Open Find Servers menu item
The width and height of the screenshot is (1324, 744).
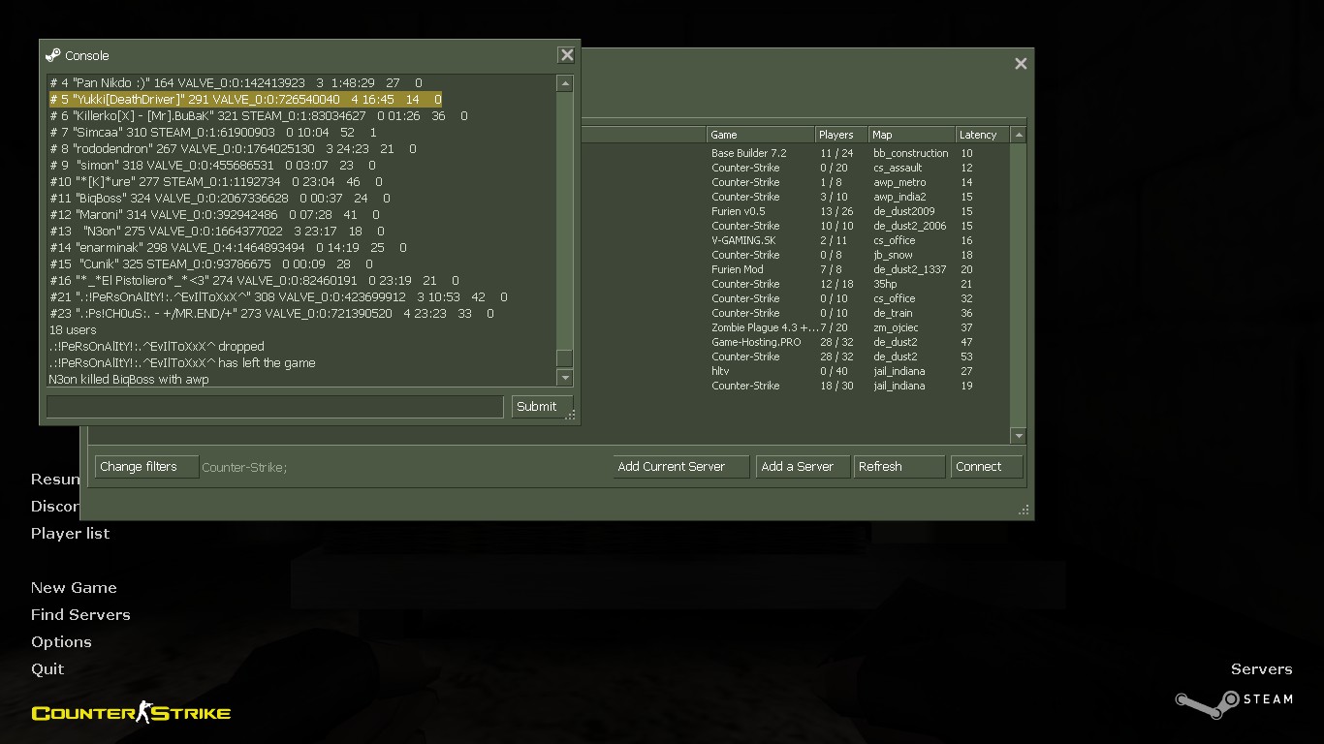[x=80, y=615]
